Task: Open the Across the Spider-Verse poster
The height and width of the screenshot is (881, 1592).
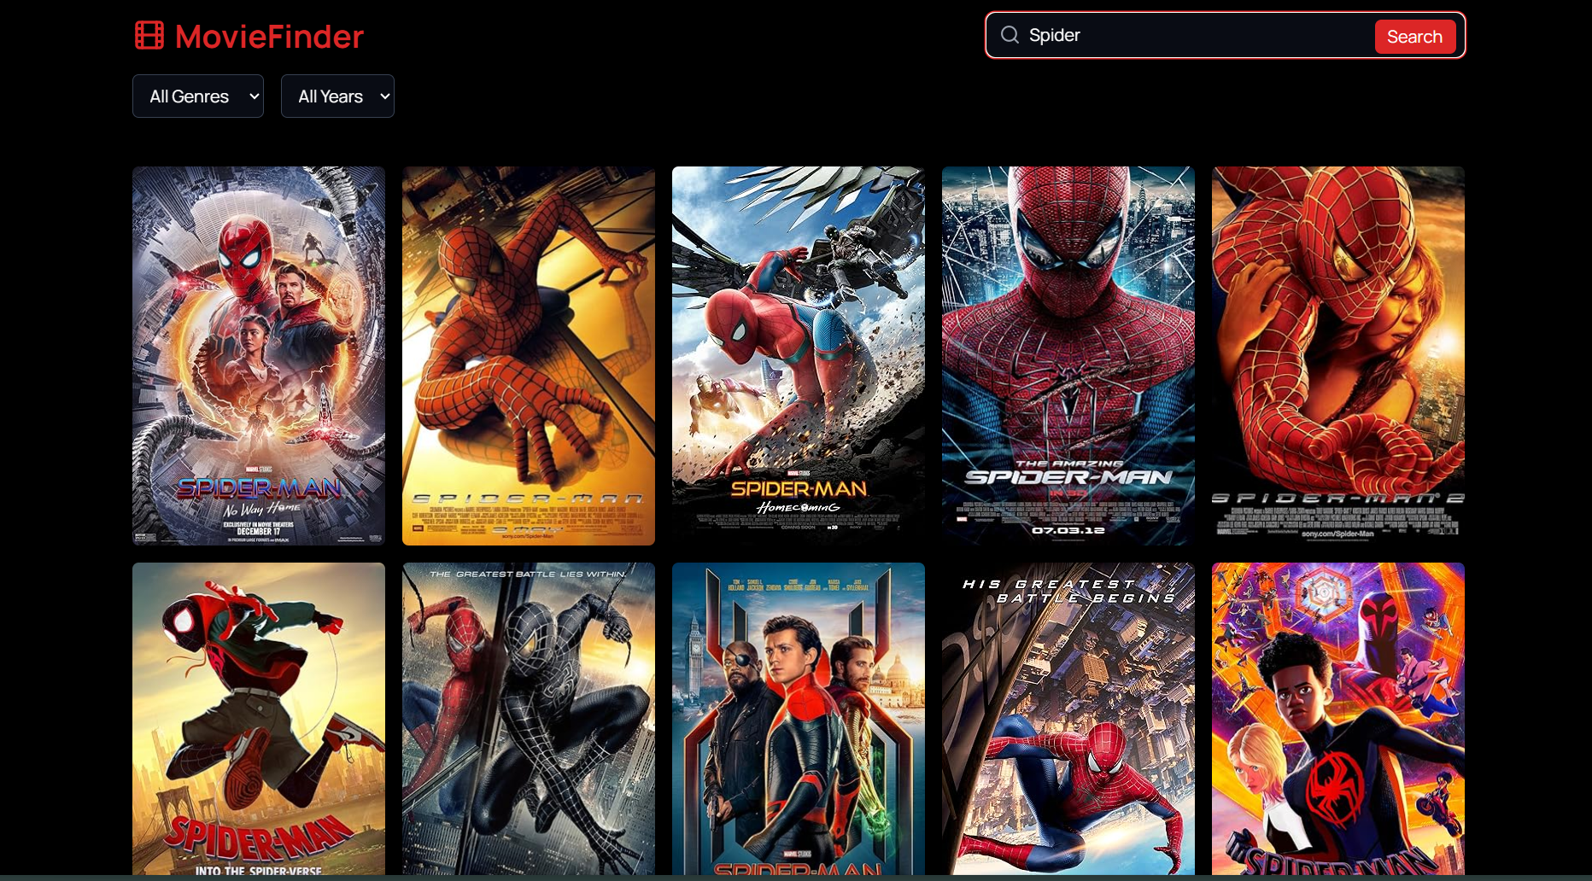Action: click(x=1338, y=719)
